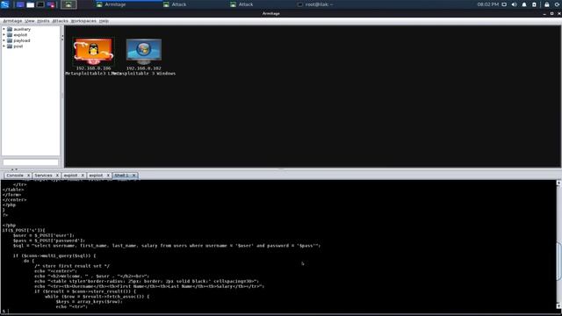Click the select username SQL query line
The image size is (562, 316).
coord(167,246)
